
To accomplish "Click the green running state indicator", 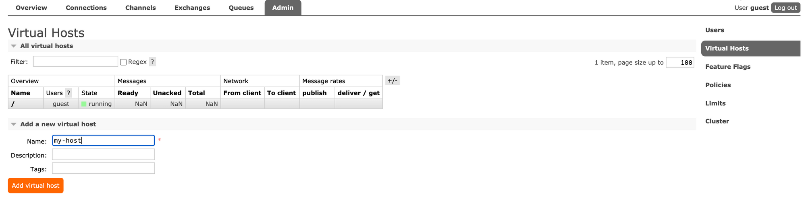I will [x=84, y=104].
